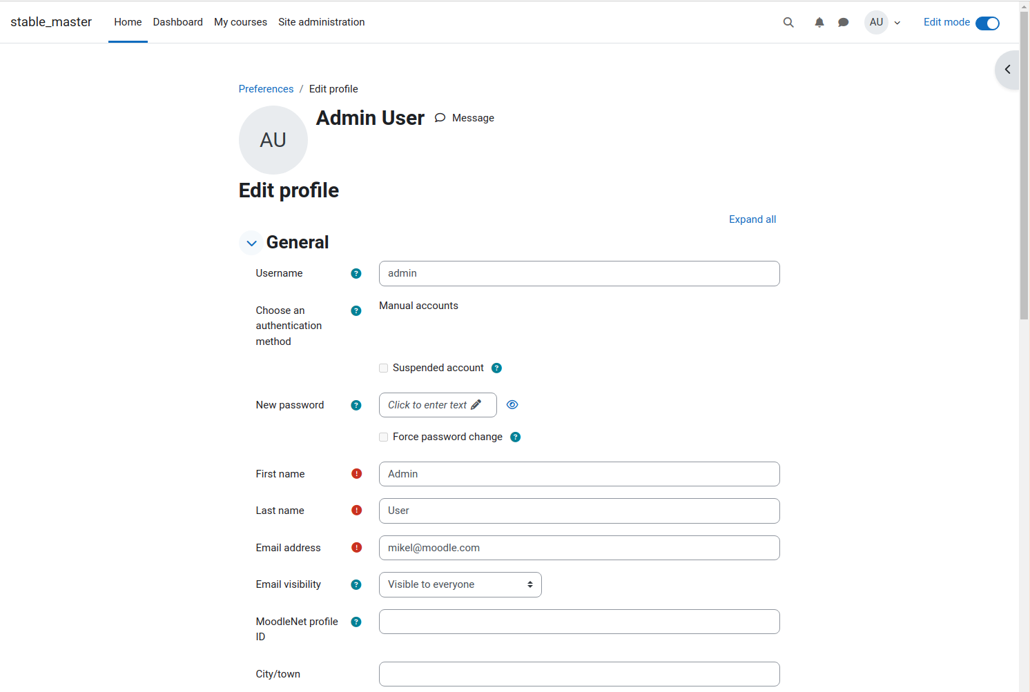
Task: Open notifications bell icon
Action: [x=819, y=22]
